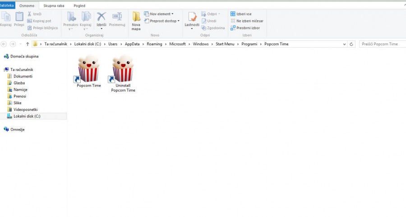Viewport: 406px width, 217px height.
Task: Open Prenosi folder in the sidebar
Action: tap(20, 96)
